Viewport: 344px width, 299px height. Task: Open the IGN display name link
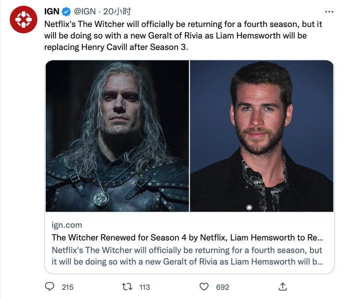(x=52, y=12)
